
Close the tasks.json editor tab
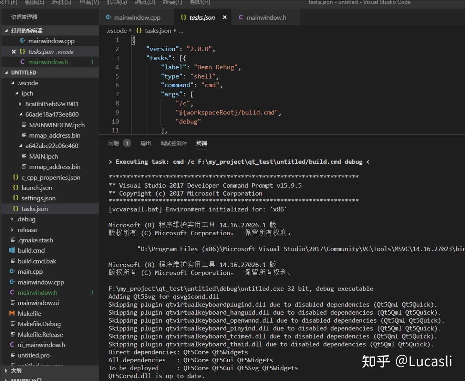click(225, 17)
